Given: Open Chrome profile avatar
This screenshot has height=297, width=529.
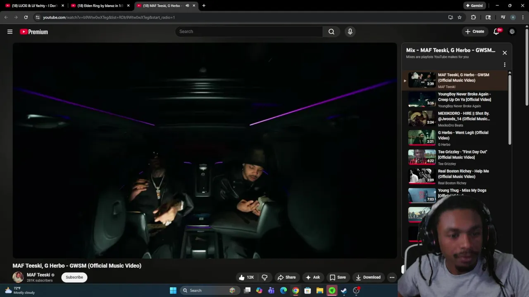Looking at the screenshot, I should tap(513, 17).
